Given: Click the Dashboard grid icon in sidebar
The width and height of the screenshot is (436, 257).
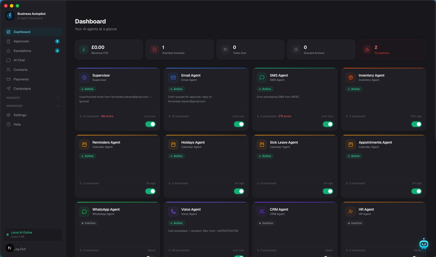Looking at the screenshot, I should point(8,32).
